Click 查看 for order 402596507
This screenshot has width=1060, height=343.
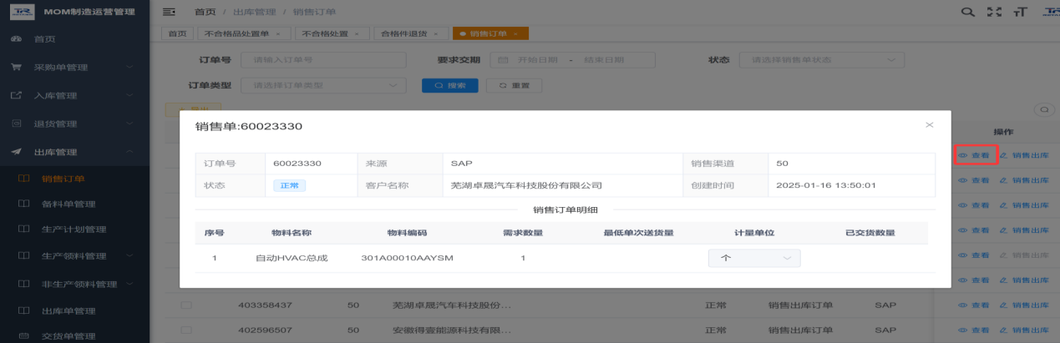[974, 330]
